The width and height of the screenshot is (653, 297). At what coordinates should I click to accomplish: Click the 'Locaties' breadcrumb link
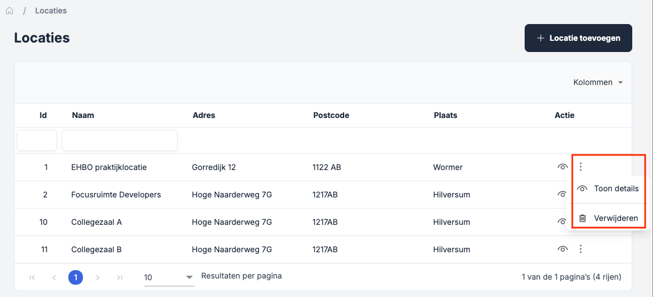tap(50, 11)
